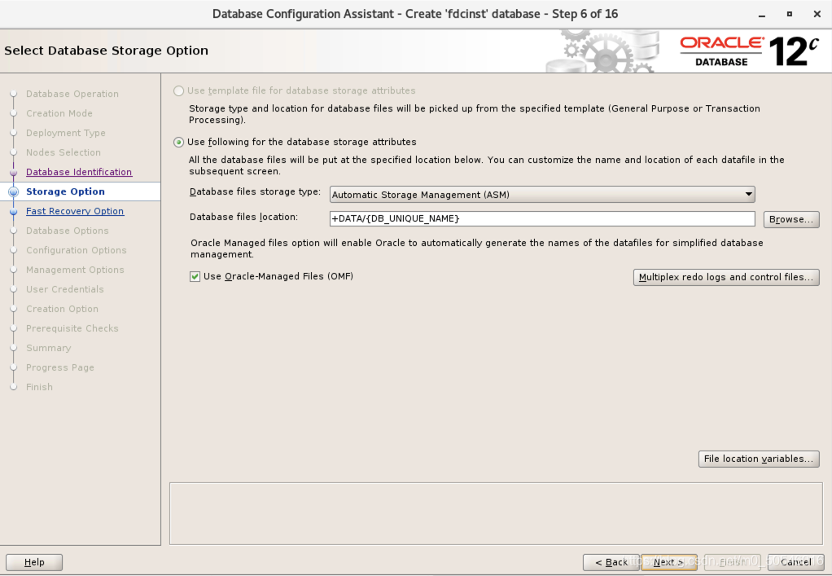This screenshot has width=832, height=576.
Task: Click the Fast Recovery Option bullet icon
Action: 14,212
